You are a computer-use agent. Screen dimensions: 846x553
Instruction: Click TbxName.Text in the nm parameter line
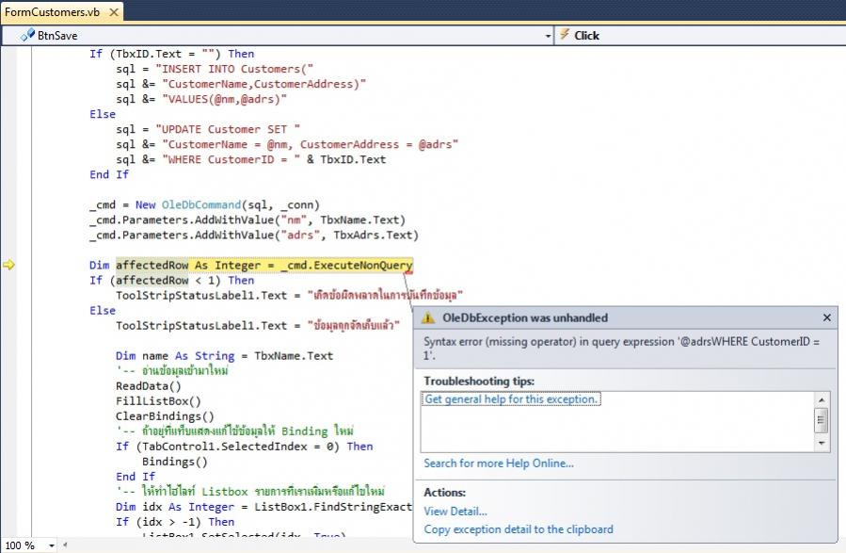pyautogui.click(x=359, y=220)
